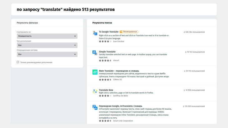Image resolution: width=228 pixels, height=128 pixels.
Task: Click the Translate Now extension icon
Action: tap(95, 91)
